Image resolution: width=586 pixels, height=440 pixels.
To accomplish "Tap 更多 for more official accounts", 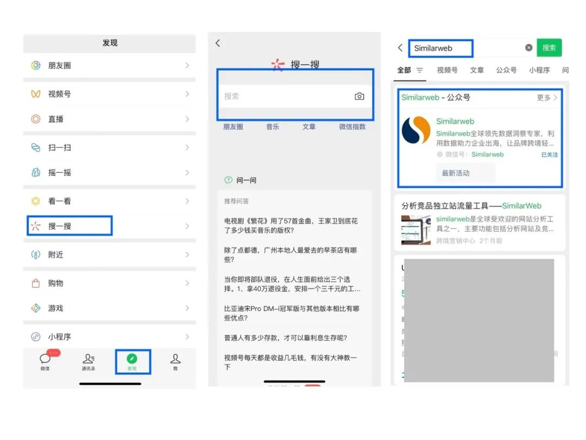I will click(x=547, y=98).
